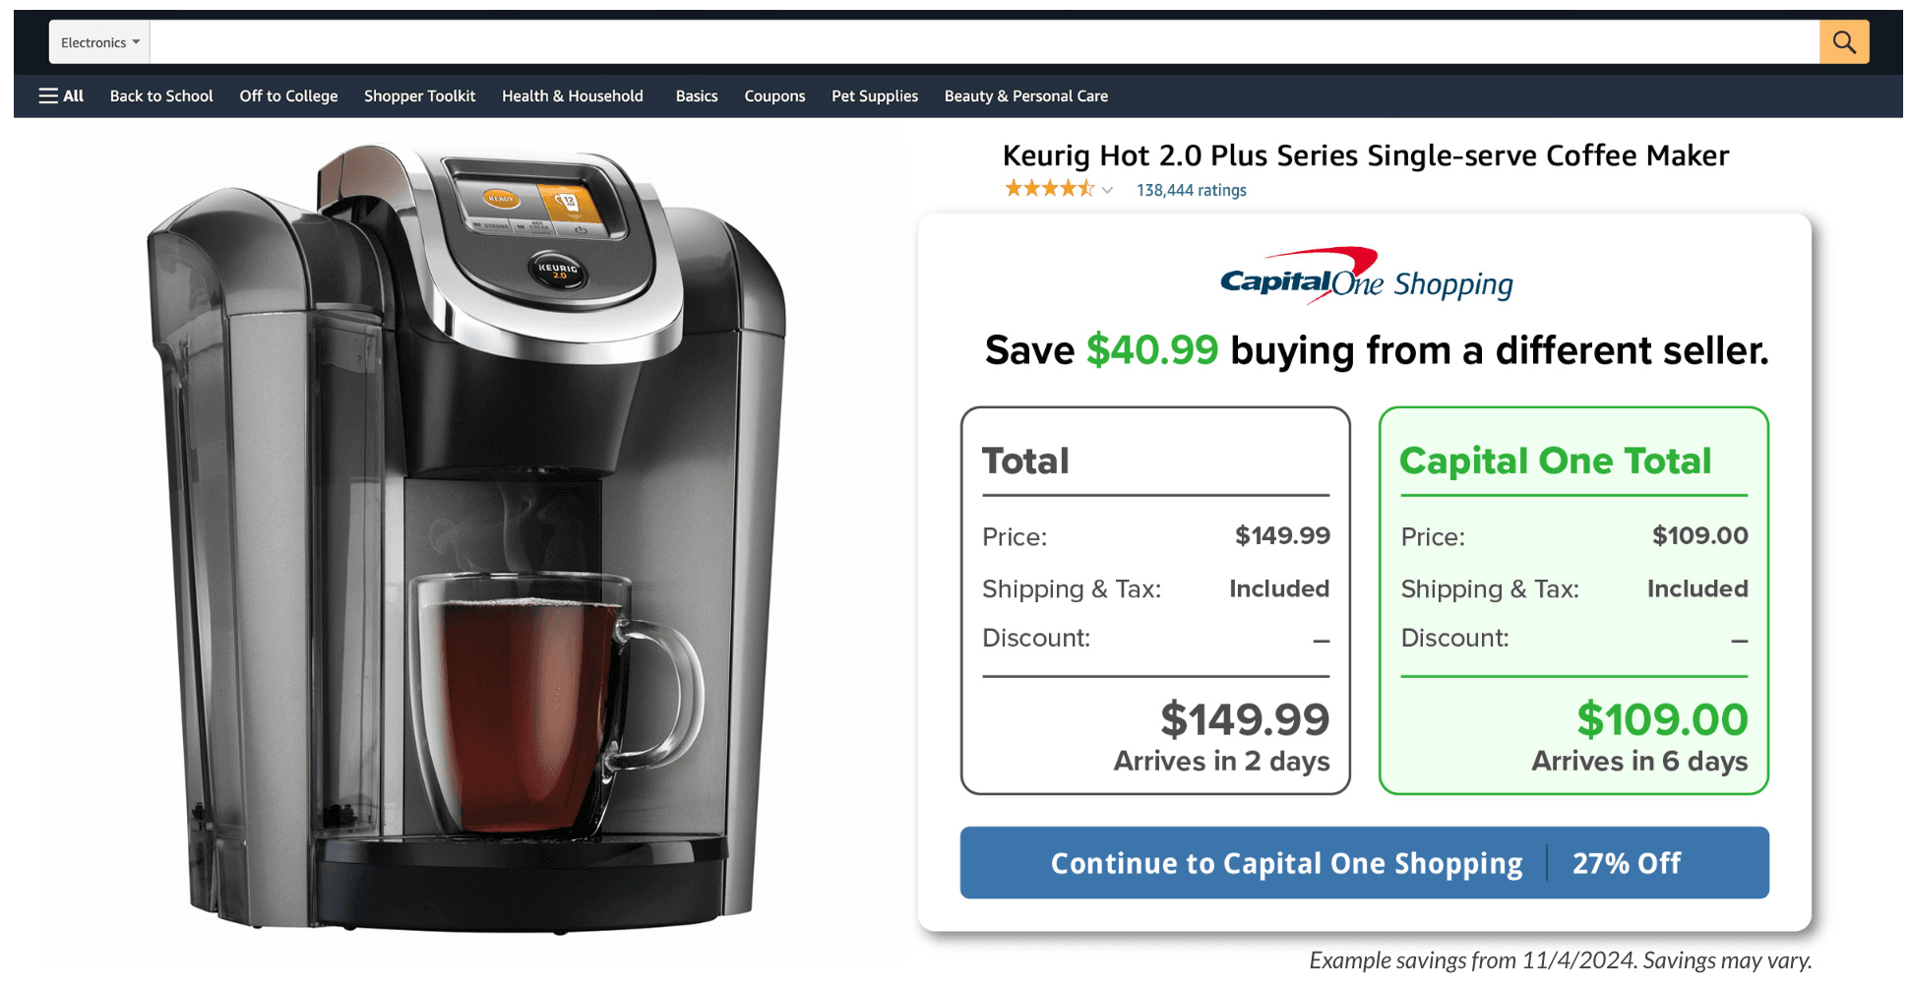Go to Pet Supplies
Screen dimensions: 1911x990
[874, 96]
